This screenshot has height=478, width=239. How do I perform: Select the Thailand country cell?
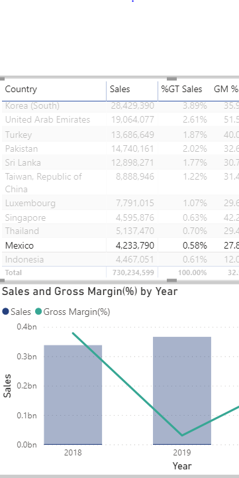click(22, 231)
